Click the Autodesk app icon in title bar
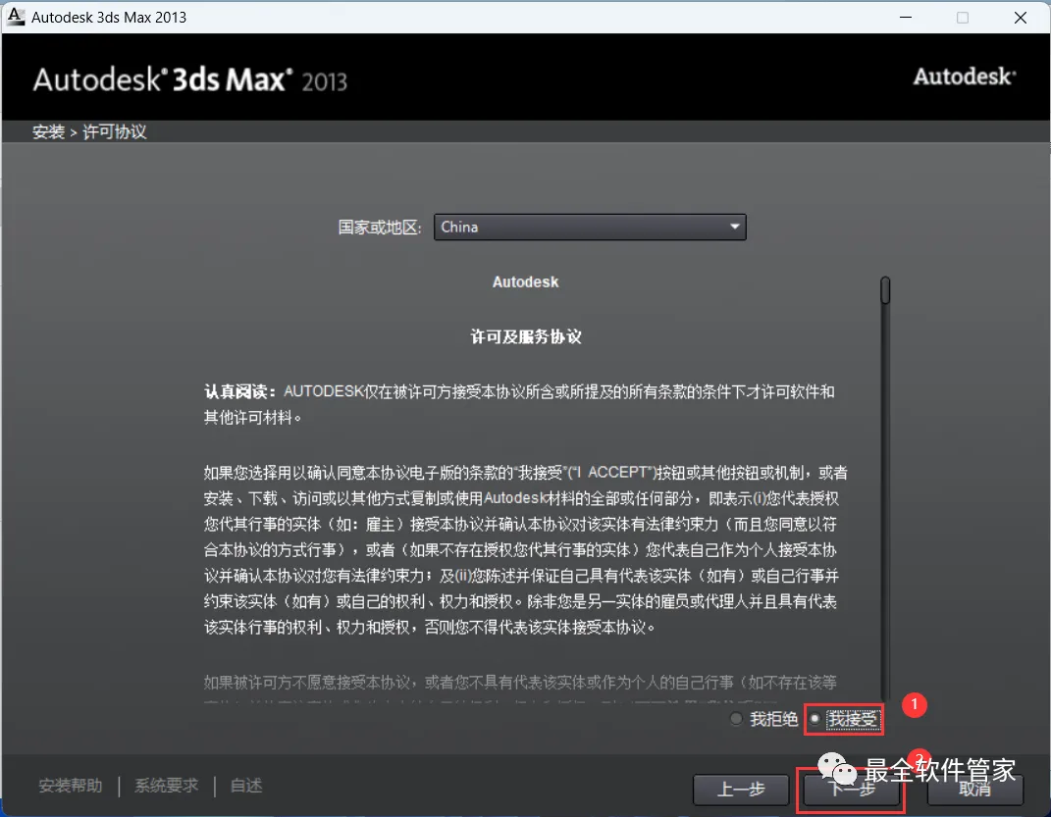 coord(16,17)
